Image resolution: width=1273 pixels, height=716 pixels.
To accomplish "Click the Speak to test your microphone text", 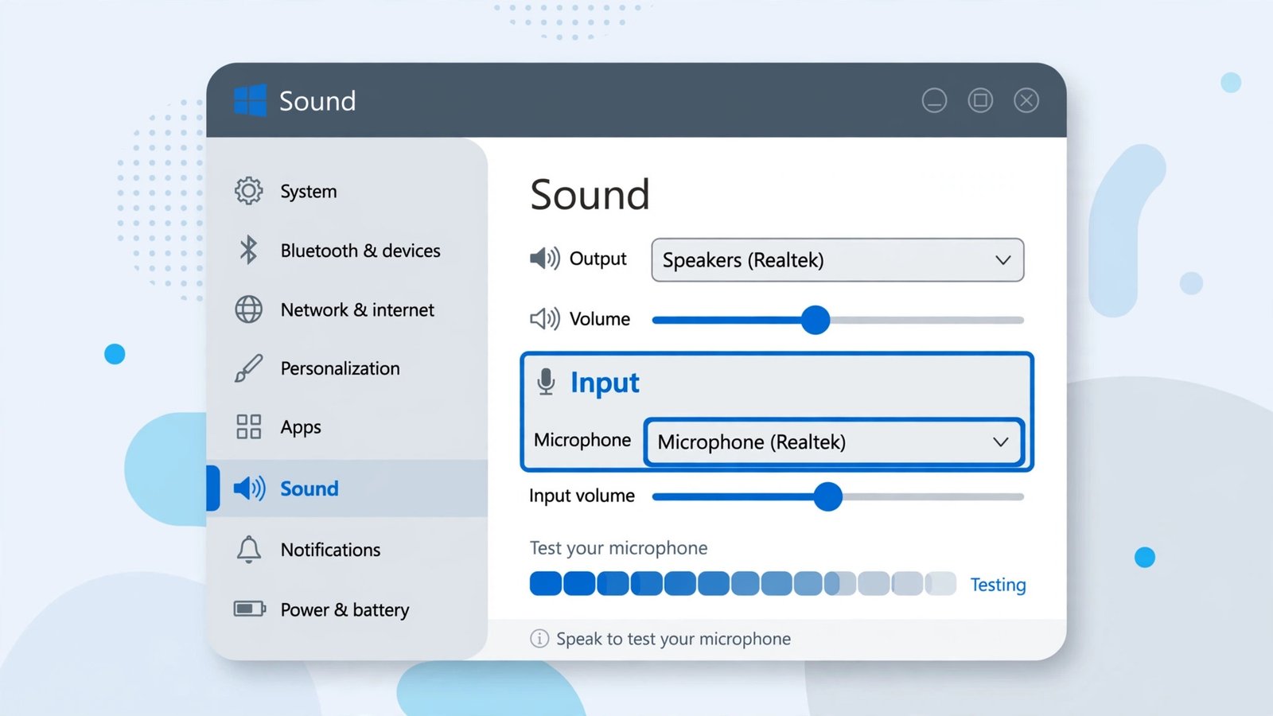I will [674, 639].
